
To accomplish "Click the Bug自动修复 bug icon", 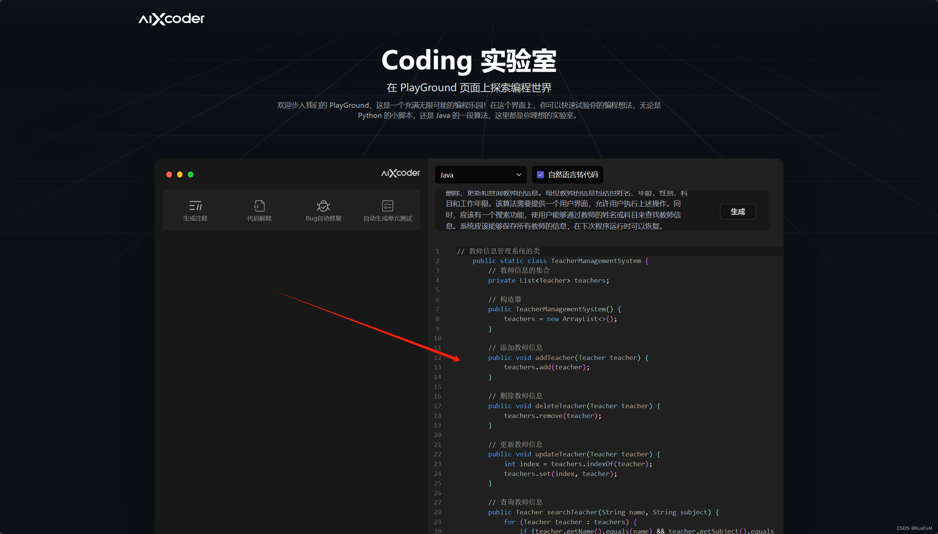I will pos(323,206).
